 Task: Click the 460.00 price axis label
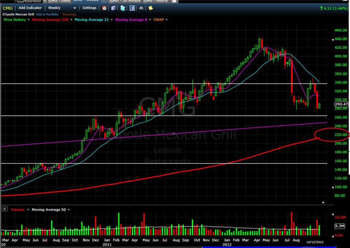click(341, 30)
